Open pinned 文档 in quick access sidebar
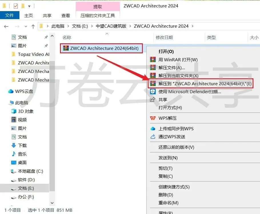This screenshot has height=214, width=260. coord(22,37)
